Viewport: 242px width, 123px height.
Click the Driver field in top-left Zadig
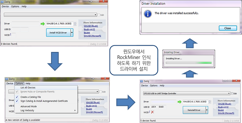click(26, 24)
